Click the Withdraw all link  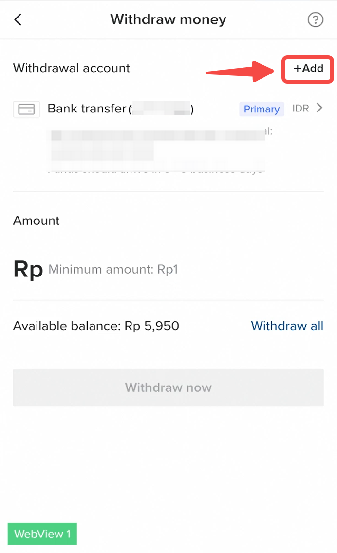coord(287,326)
